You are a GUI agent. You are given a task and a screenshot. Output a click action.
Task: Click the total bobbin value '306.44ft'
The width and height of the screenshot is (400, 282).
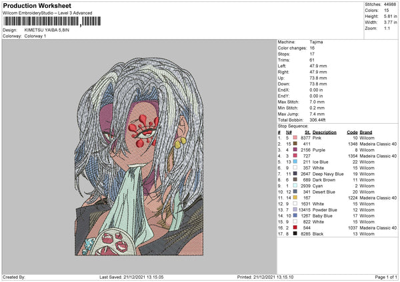tap(317, 120)
